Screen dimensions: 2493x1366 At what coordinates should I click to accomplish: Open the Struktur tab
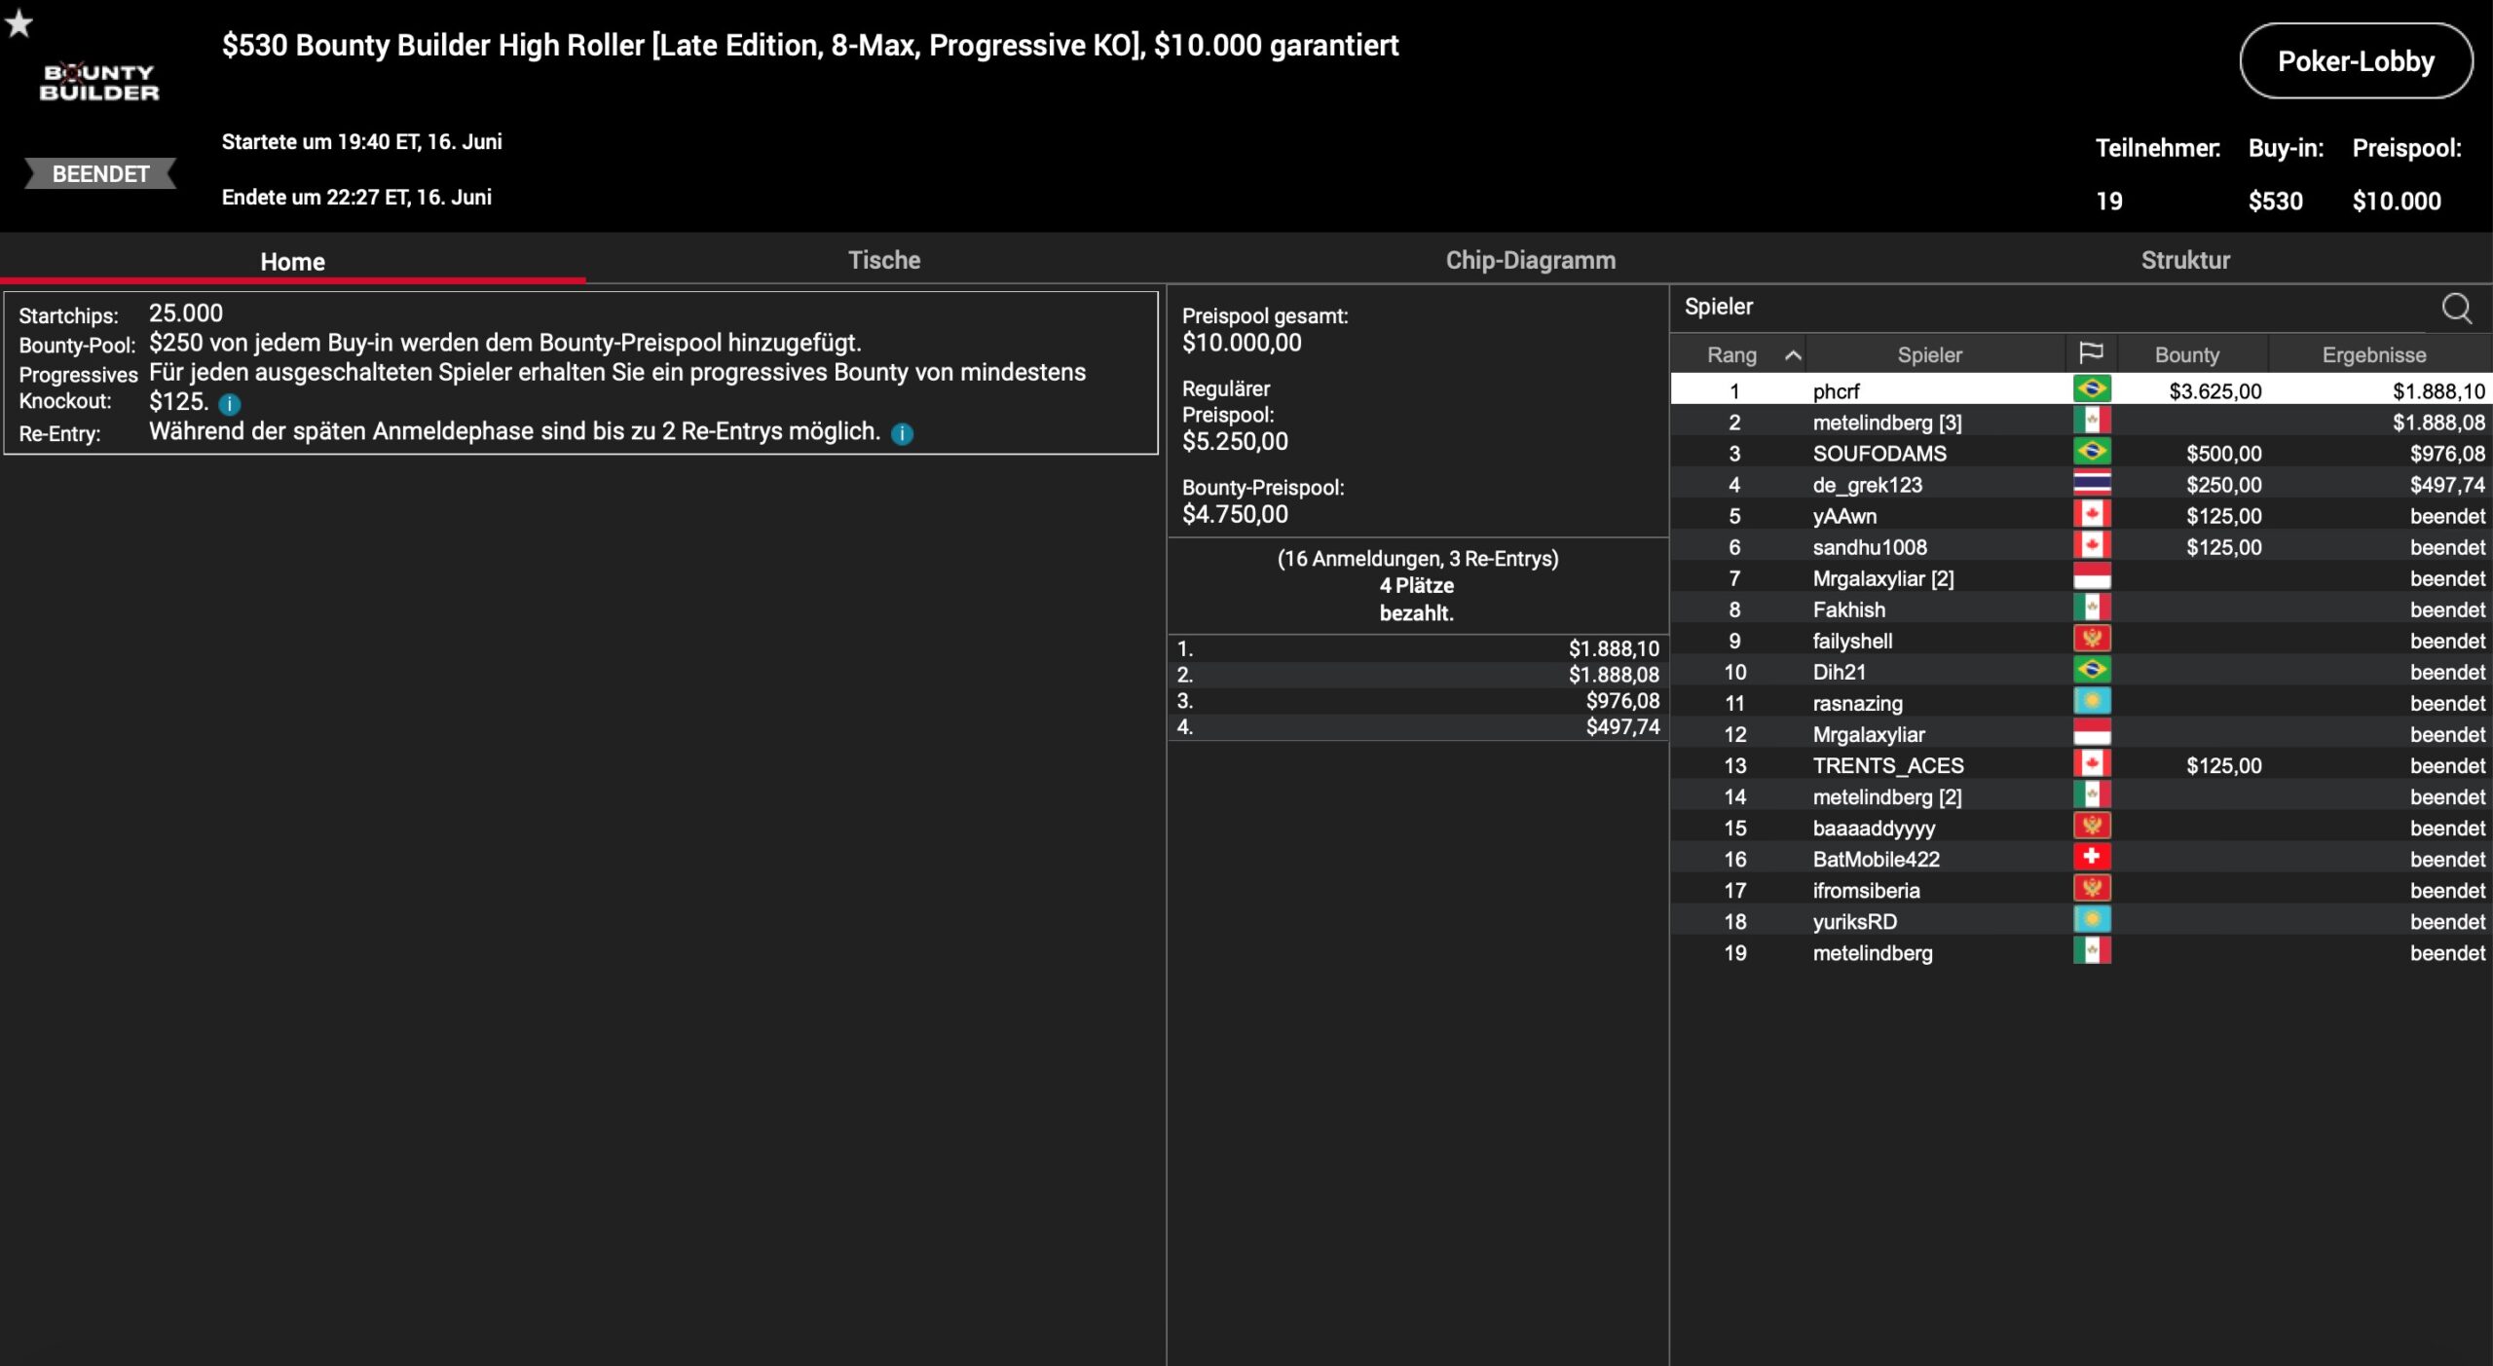click(x=2184, y=260)
